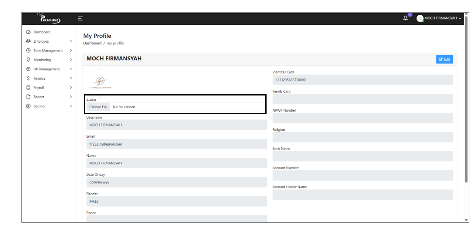Click the Report document icon
Viewport: 475px width, 235px height.
28,97
